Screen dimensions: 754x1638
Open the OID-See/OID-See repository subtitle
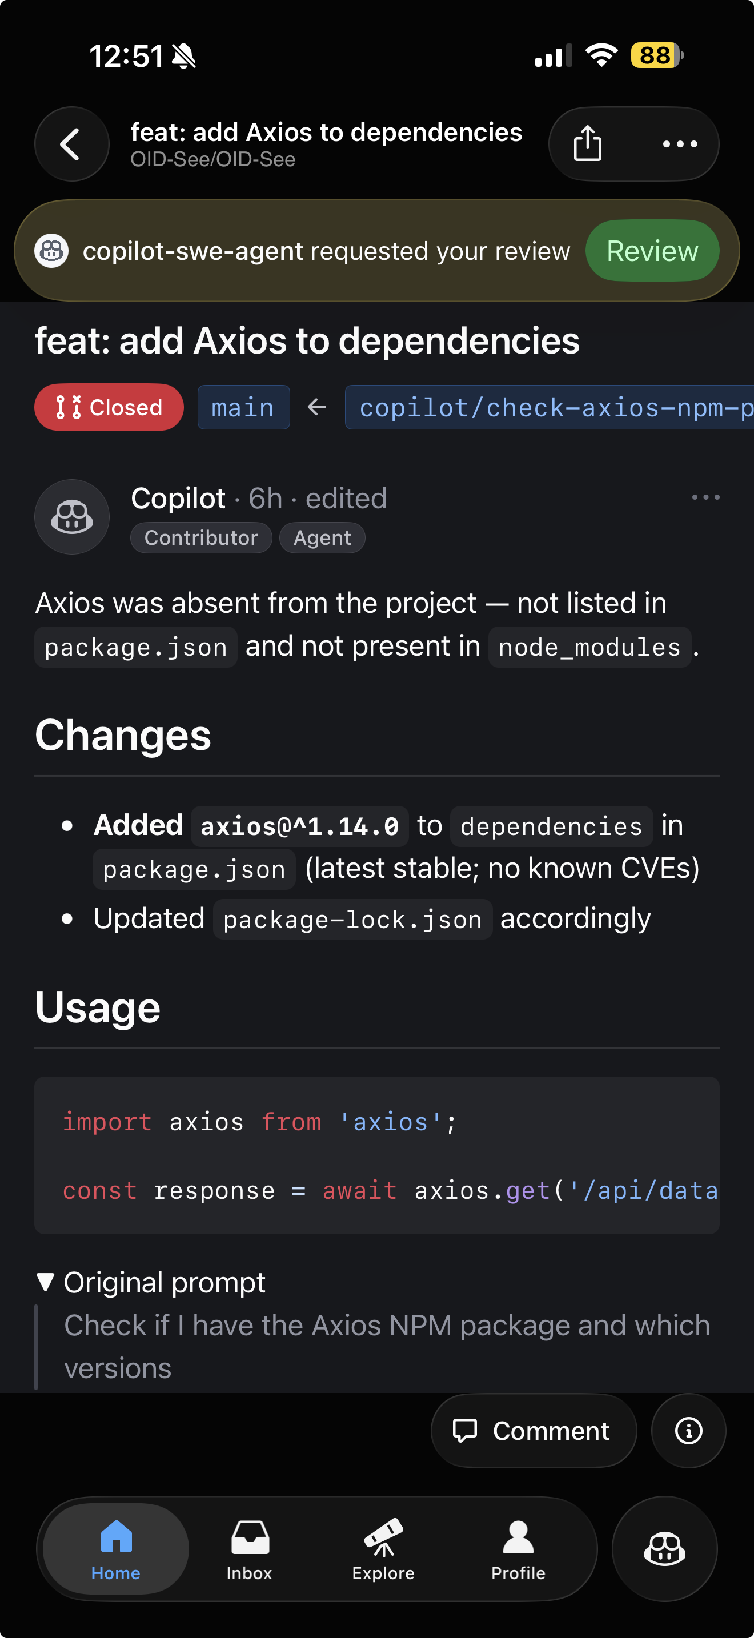click(213, 159)
